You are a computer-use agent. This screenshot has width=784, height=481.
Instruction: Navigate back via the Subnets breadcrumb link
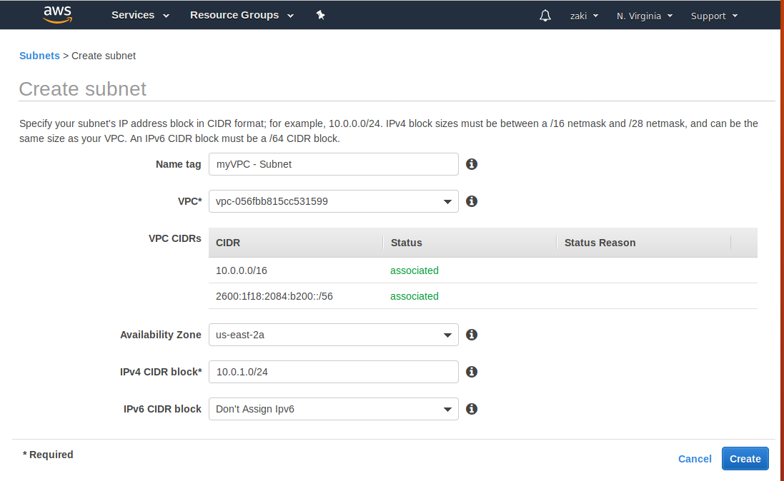pos(39,55)
